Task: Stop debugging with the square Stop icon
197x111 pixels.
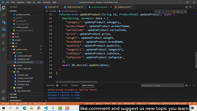Action: tap(182, 12)
